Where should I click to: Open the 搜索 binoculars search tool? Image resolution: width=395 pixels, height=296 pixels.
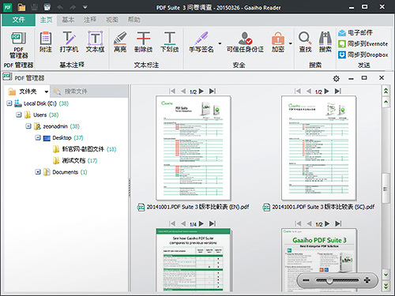pyautogui.click(x=325, y=42)
